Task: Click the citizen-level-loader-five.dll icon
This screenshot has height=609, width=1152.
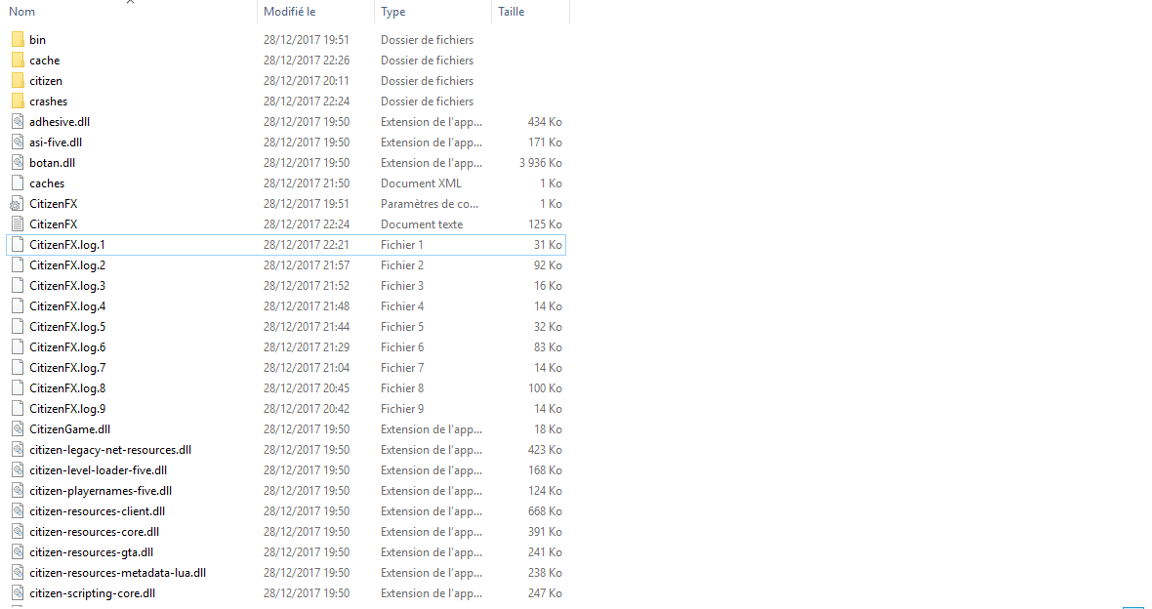Action: pos(18,470)
